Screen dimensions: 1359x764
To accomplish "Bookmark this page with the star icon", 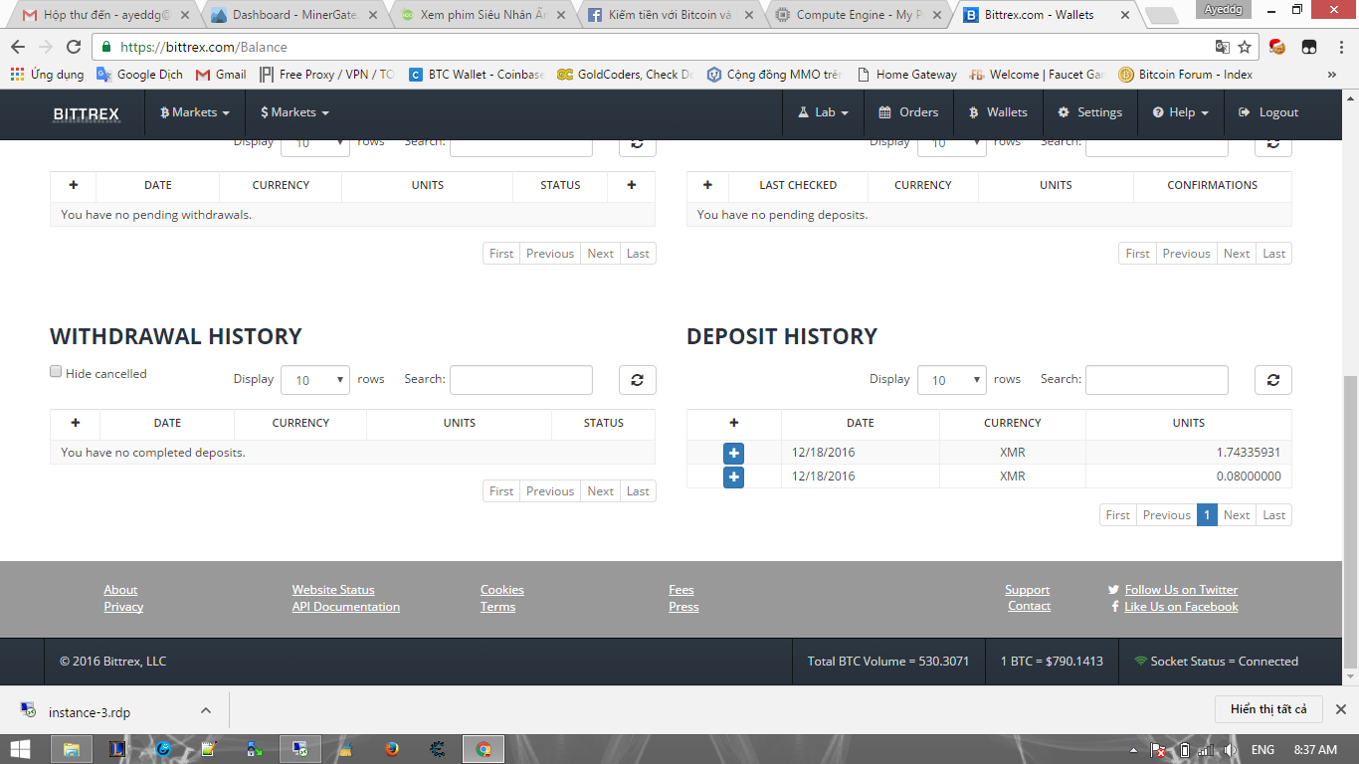I will (x=1245, y=47).
